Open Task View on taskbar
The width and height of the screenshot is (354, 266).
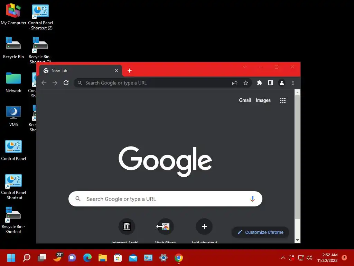(x=42, y=258)
